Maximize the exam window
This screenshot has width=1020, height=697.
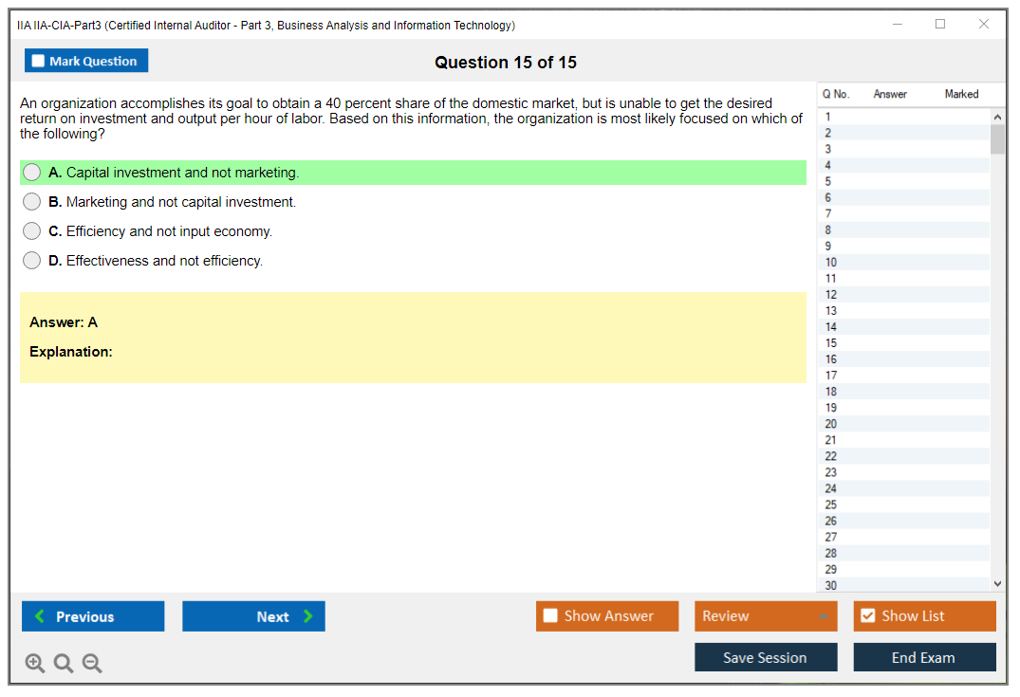pyautogui.click(x=940, y=25)
